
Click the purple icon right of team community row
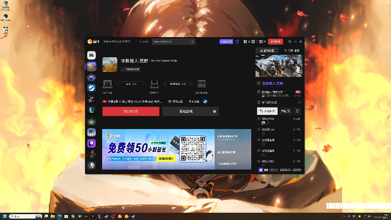pos(299,102)
